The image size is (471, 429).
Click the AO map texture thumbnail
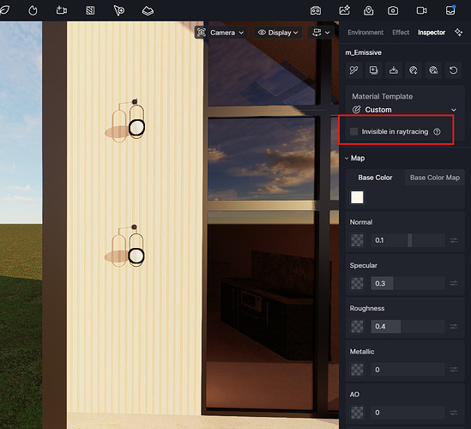click(357, 413)
